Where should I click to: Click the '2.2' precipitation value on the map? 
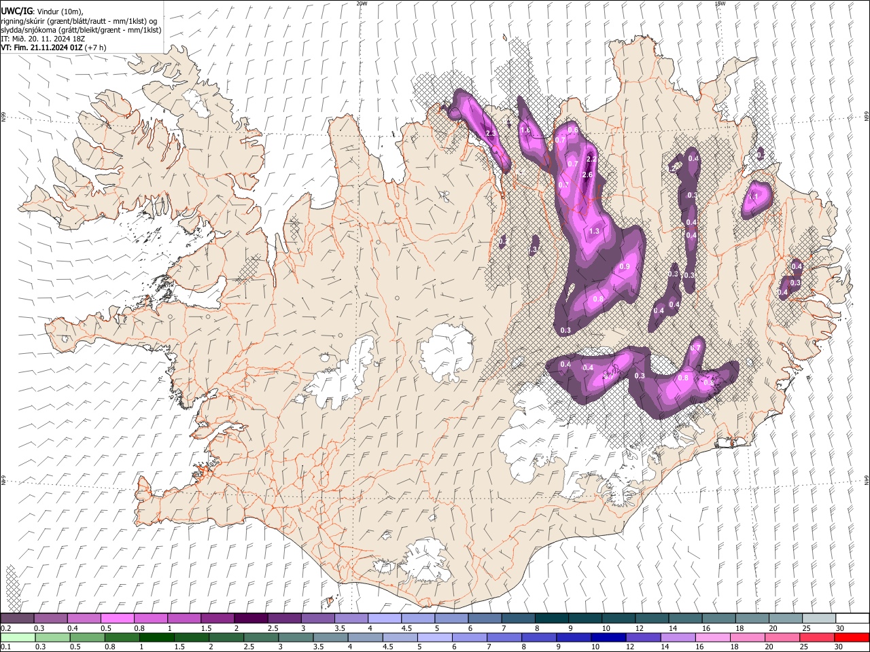click(x=591, y=159)
